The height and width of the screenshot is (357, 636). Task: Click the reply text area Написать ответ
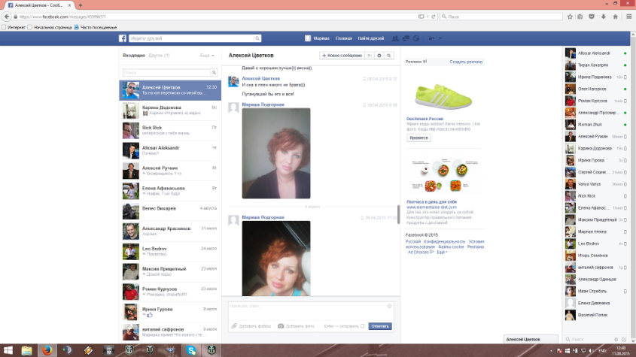pos(311,311)
